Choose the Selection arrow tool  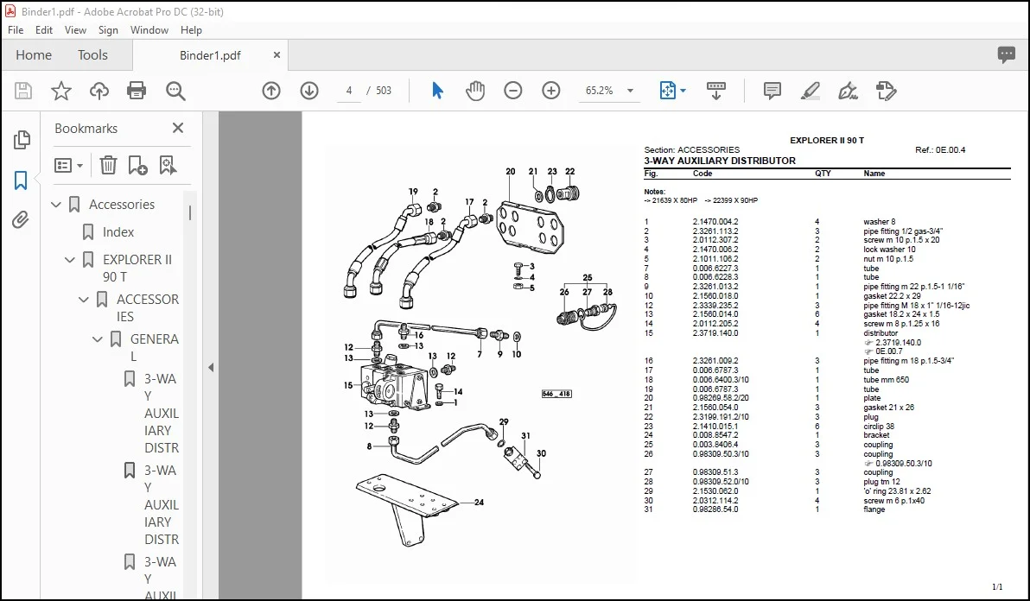coord(437,91)
